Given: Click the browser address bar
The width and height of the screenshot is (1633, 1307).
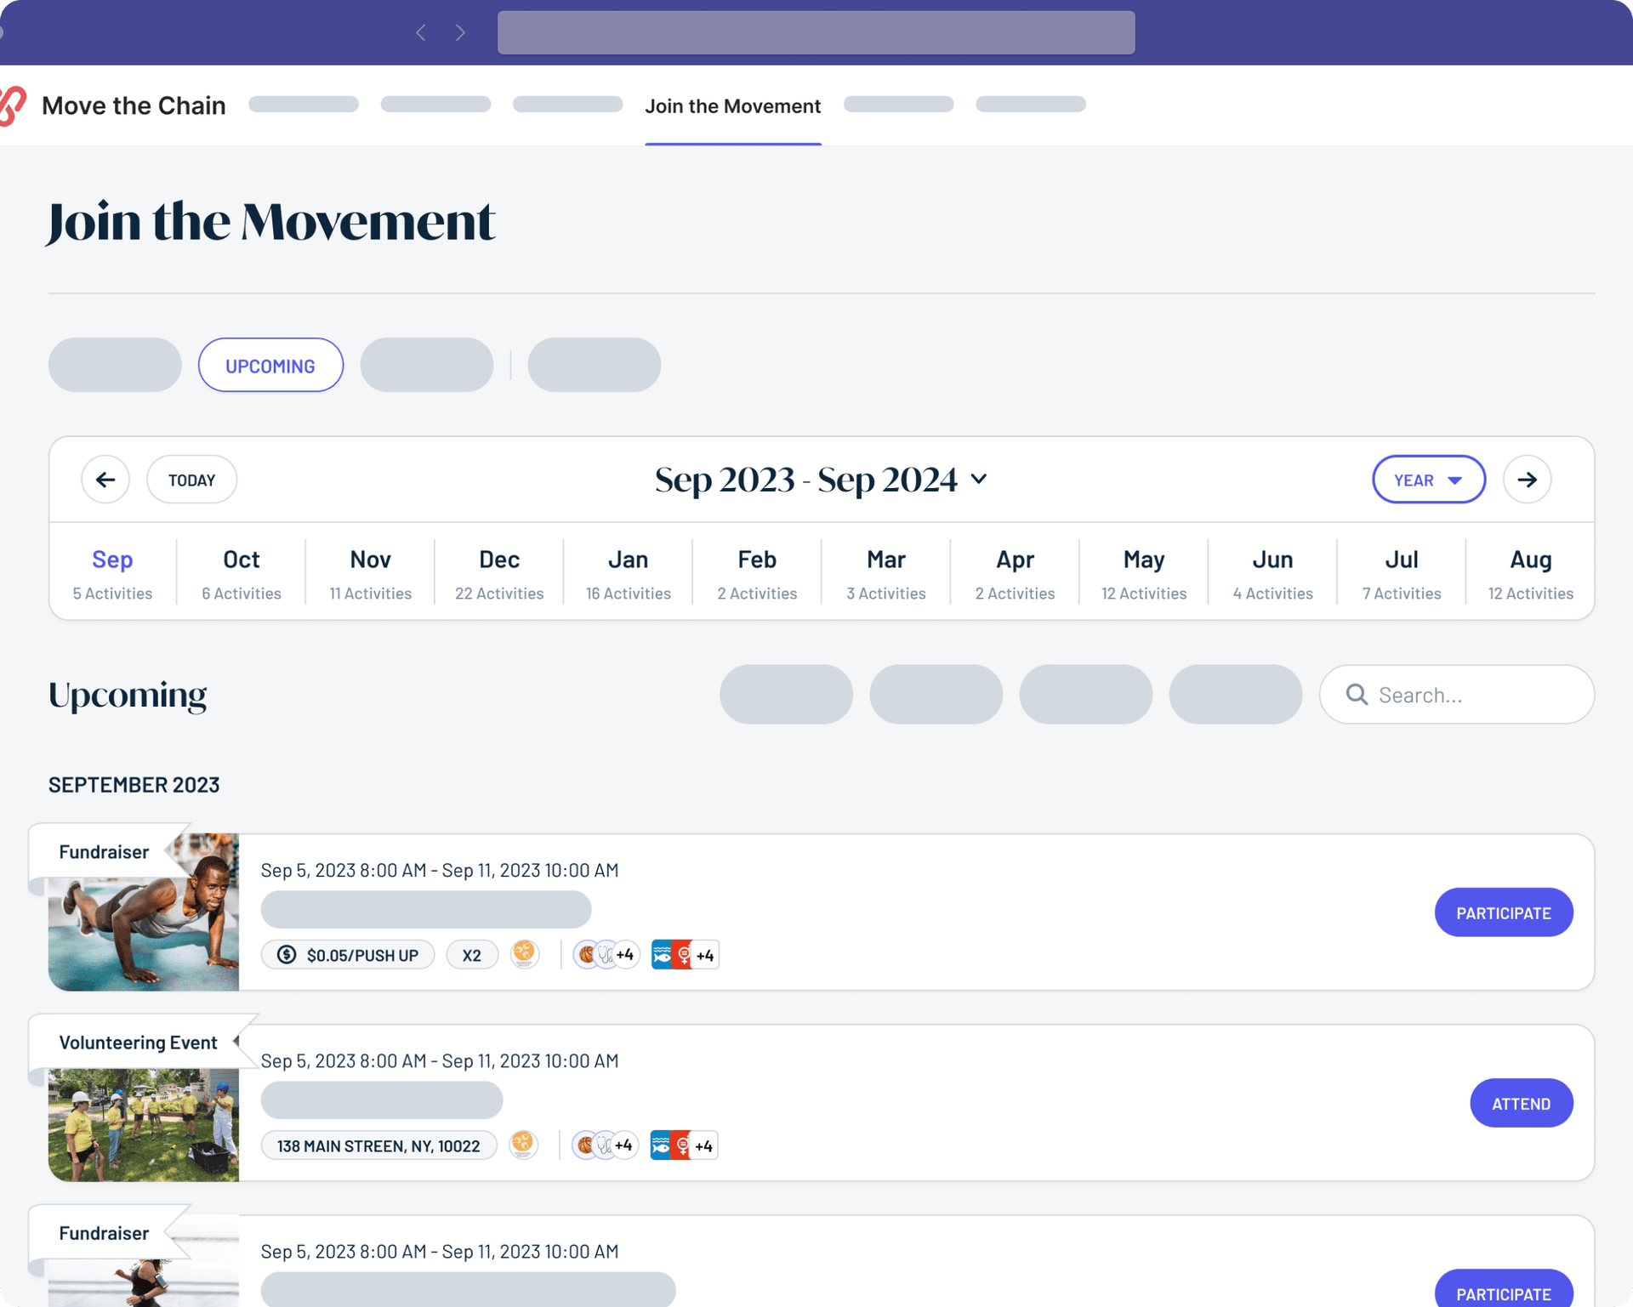Looking at the screenshot, I should click(816, 32).
